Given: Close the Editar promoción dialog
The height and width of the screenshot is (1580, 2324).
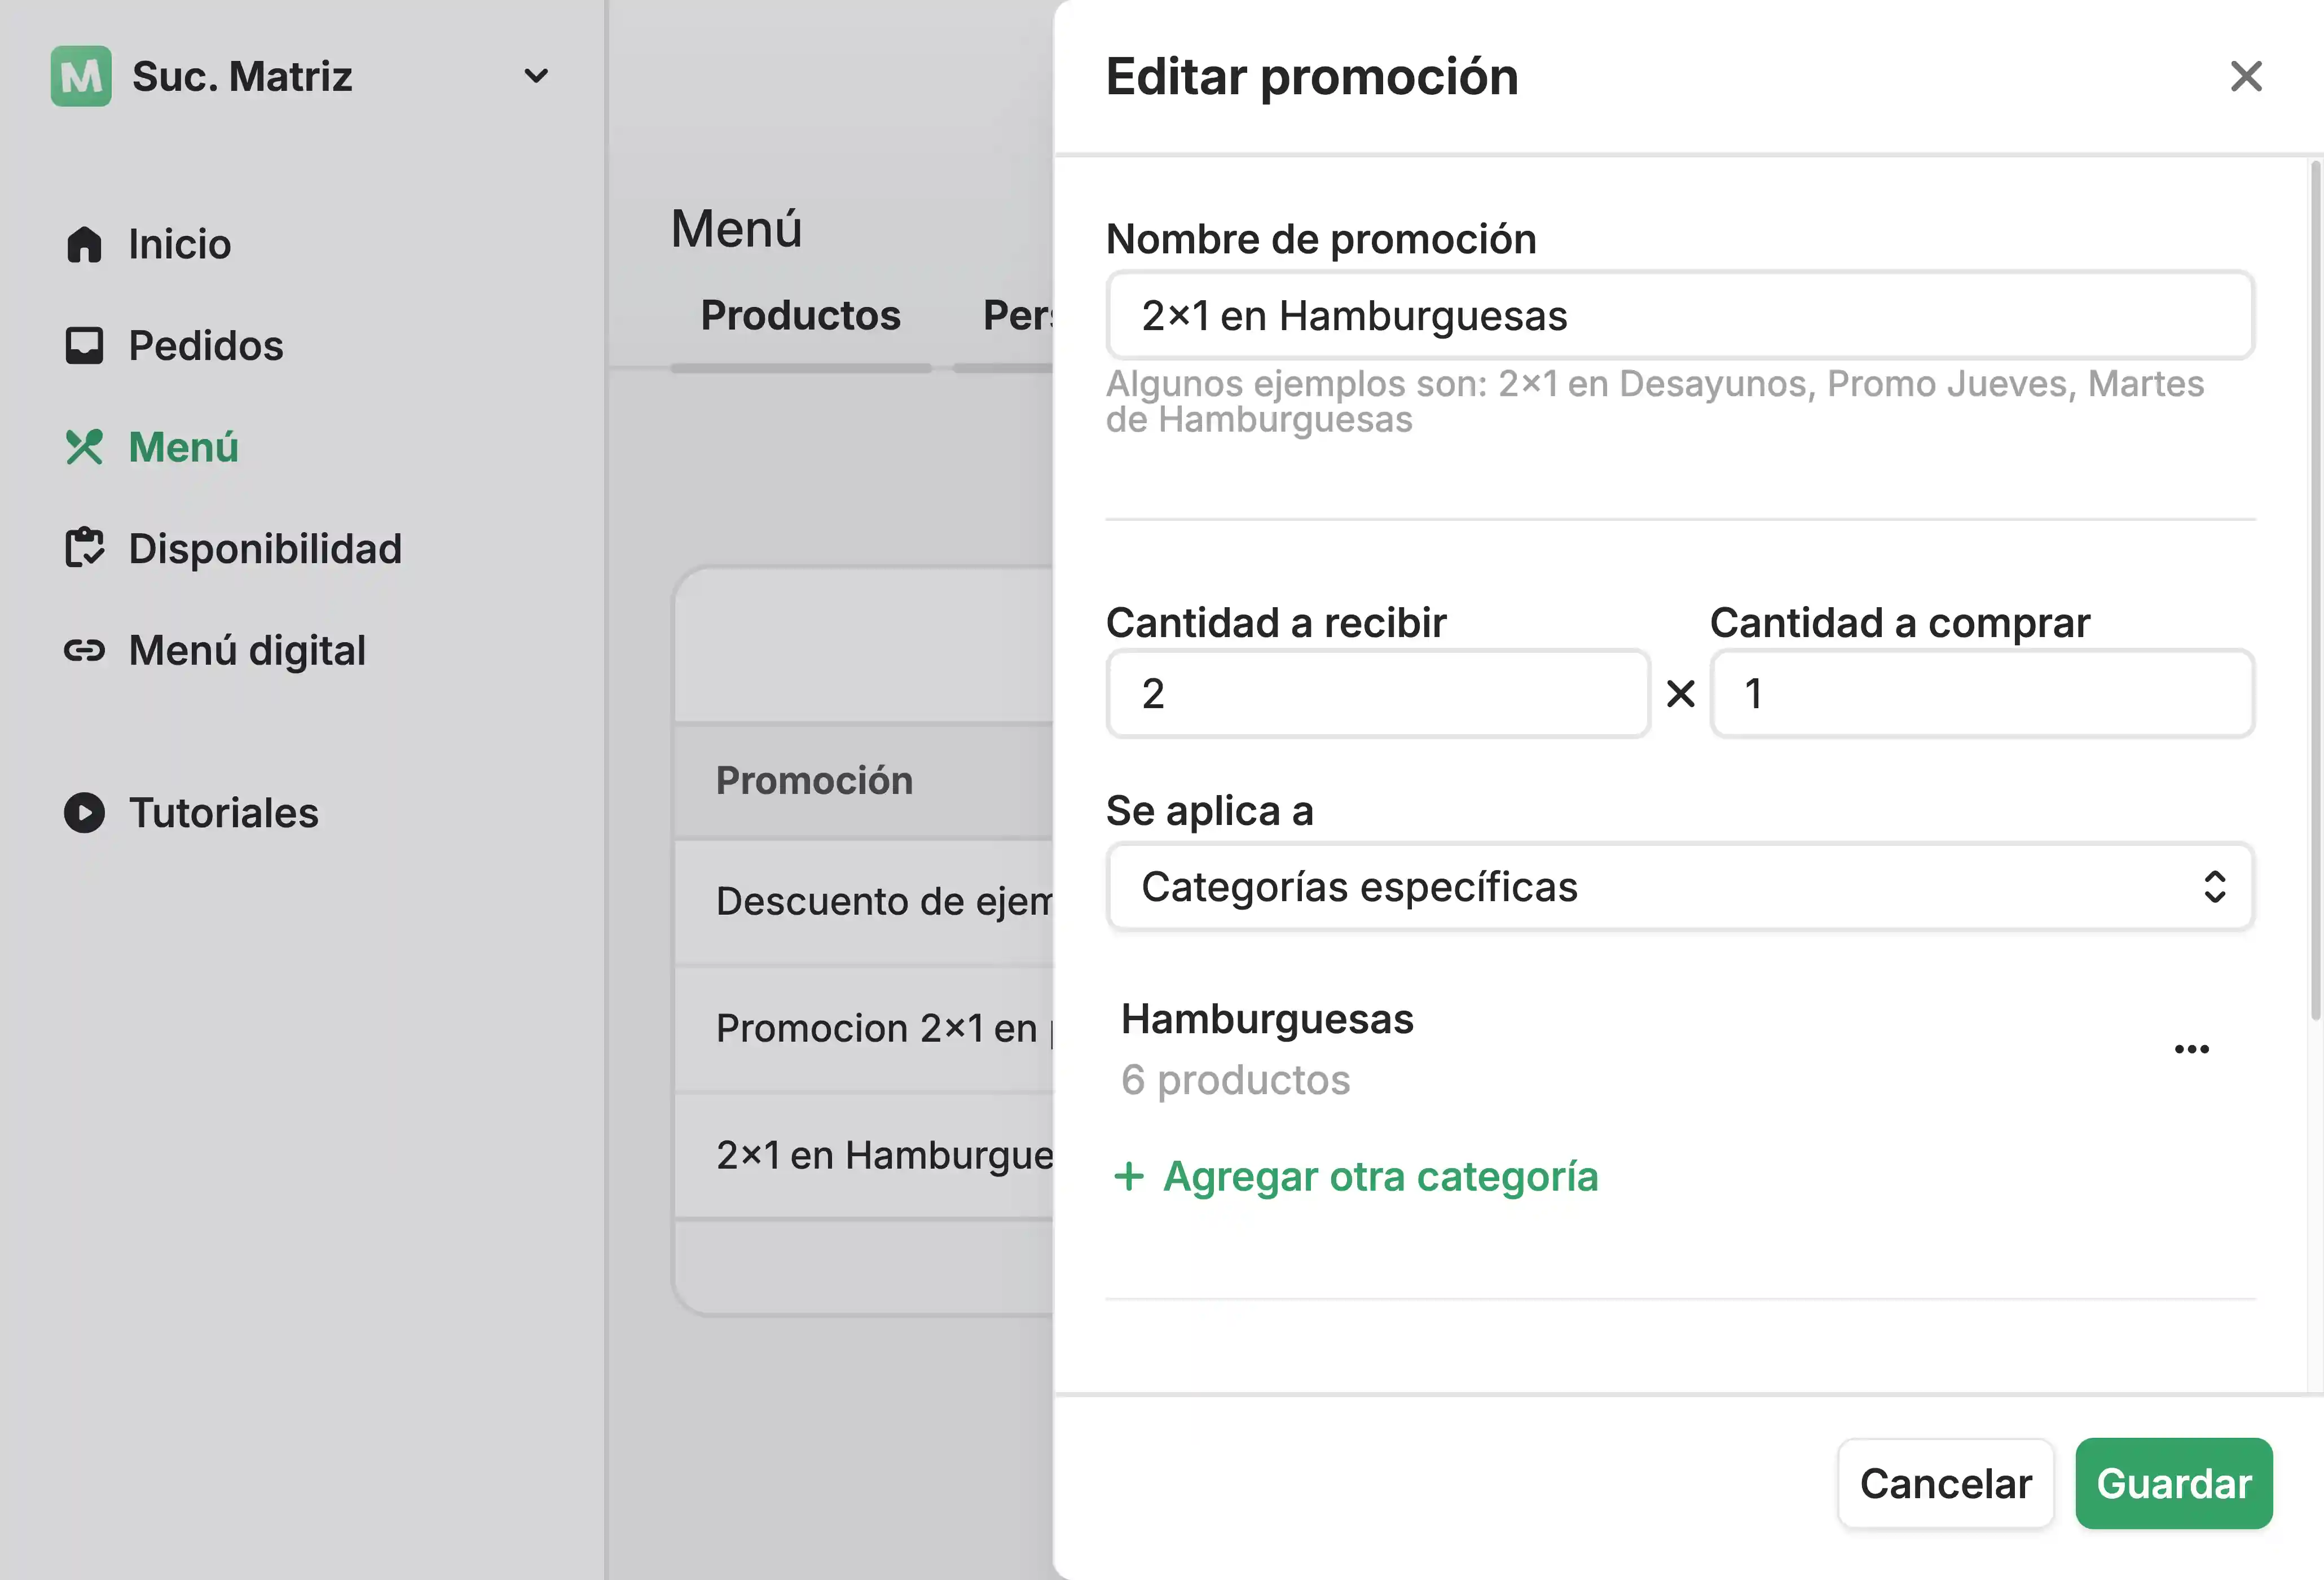Looking at the screenshot, I should click(x=2246, y=77).
